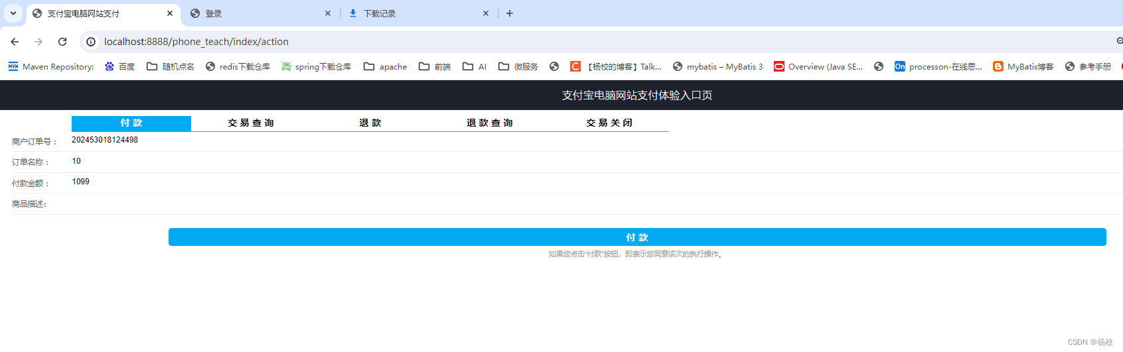Open the tab search dropdown arrow
Viewport: 1123px width, 352px height.
coord(13,13)
